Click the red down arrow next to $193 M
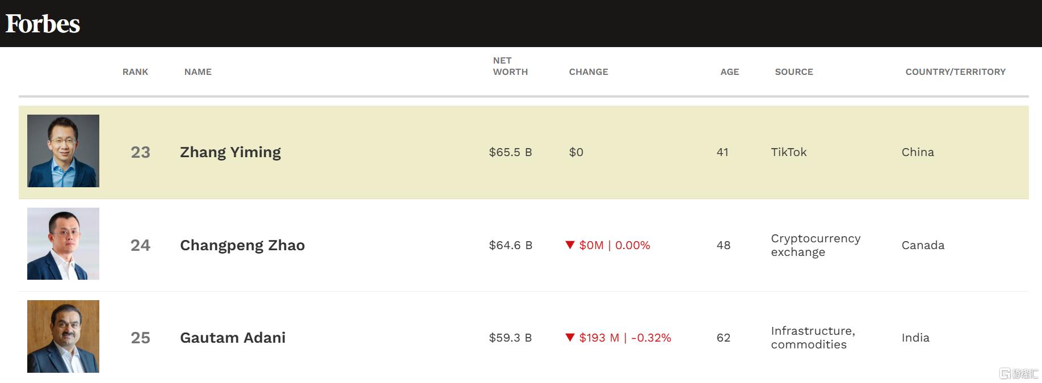Screen dimensions: 1042x383 pos(570,338)
